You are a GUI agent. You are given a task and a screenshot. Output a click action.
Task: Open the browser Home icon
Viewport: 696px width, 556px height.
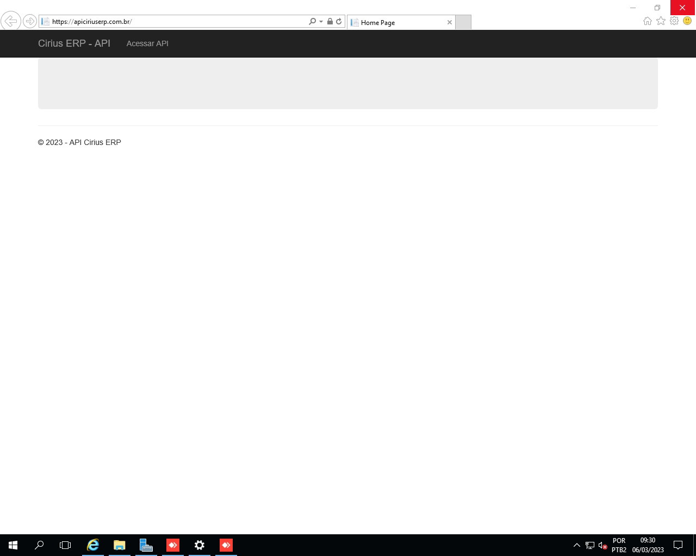tap(647, 21)
